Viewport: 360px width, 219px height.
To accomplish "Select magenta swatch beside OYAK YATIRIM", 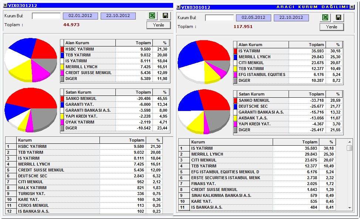I will [62, 122].
